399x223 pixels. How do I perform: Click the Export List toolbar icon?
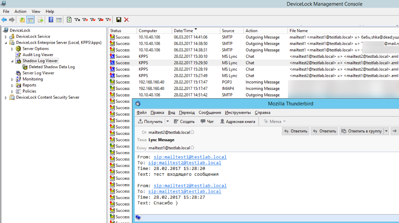tap(41, 20)
